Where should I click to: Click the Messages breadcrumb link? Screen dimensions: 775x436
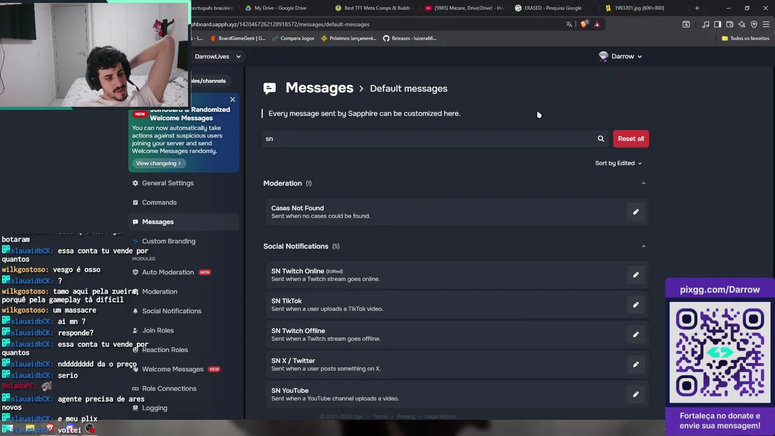[x=319, y=88]
